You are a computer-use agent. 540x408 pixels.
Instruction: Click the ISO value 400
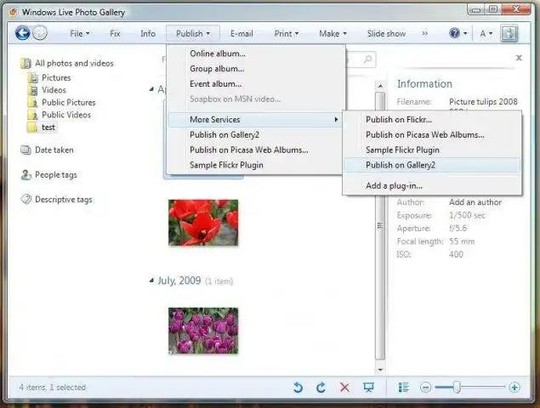point(456,255)
